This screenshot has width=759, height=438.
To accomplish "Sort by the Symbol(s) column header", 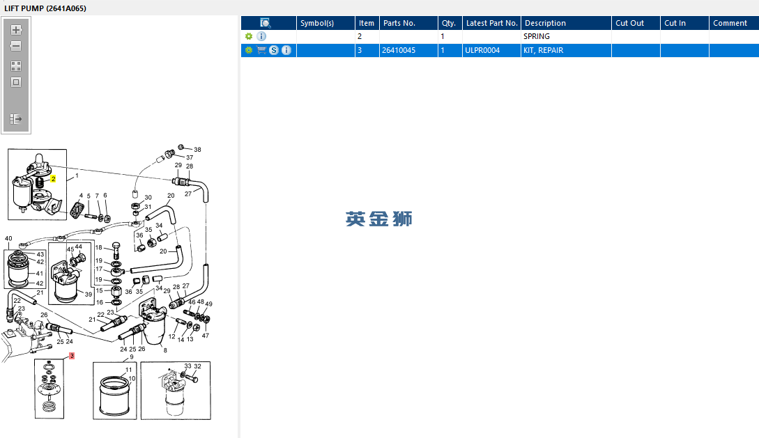I will click(x=325, y=23).
